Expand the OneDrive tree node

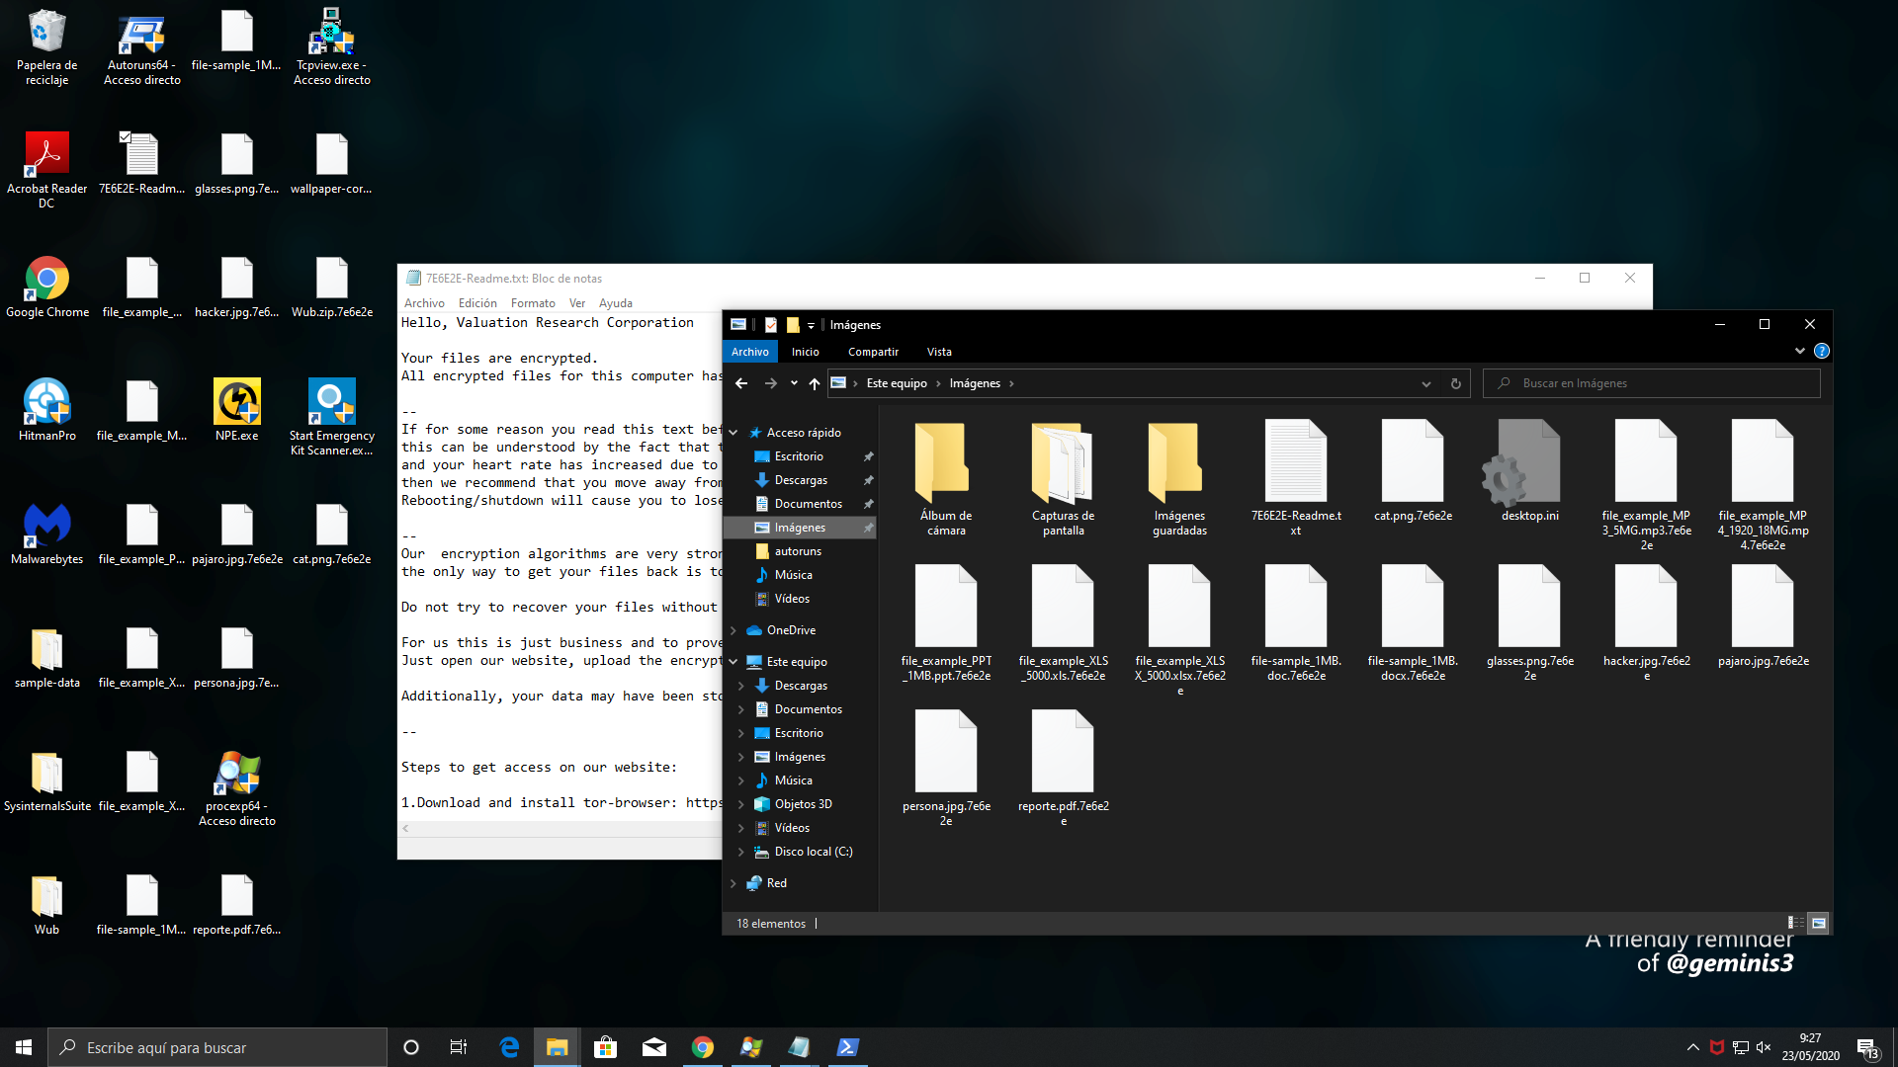click(x=733, y=630)
